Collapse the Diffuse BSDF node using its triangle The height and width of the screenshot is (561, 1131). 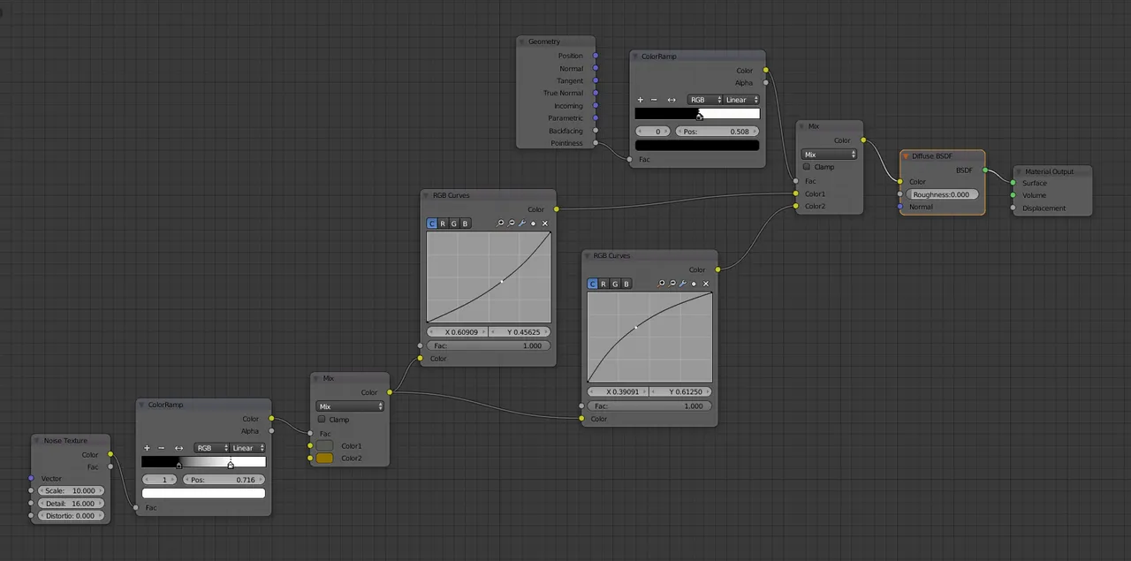(x=906, y=155)
